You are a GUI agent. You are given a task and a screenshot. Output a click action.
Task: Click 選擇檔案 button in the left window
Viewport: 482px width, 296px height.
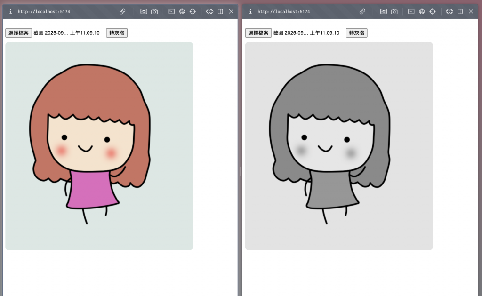coord(18,33)
